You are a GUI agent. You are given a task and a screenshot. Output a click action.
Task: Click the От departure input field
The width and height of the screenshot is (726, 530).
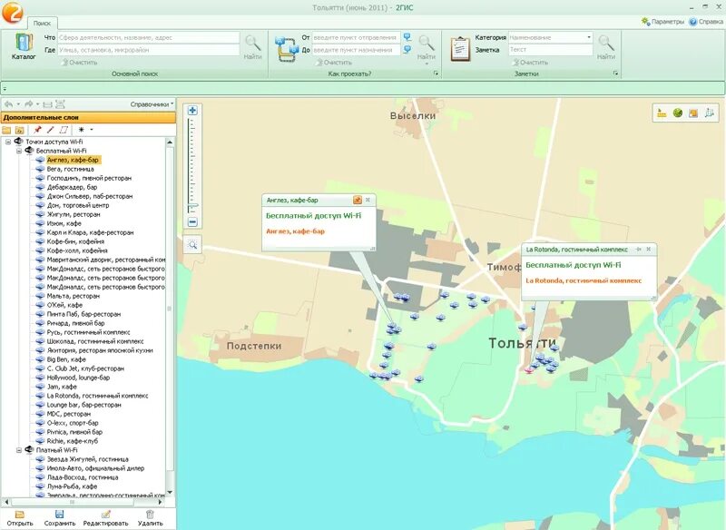356,37
